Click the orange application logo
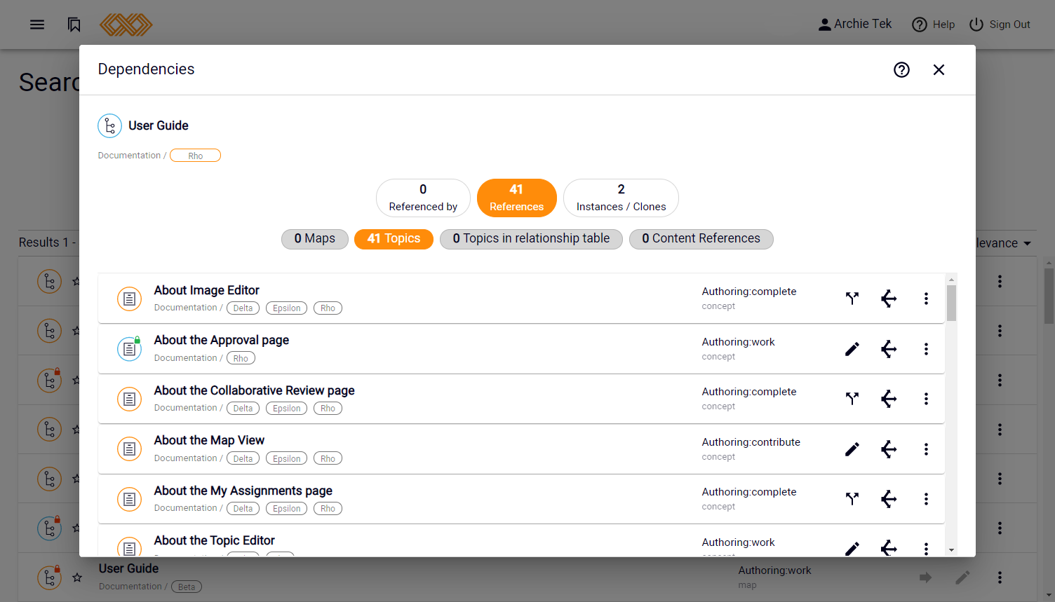 [126, 25]
